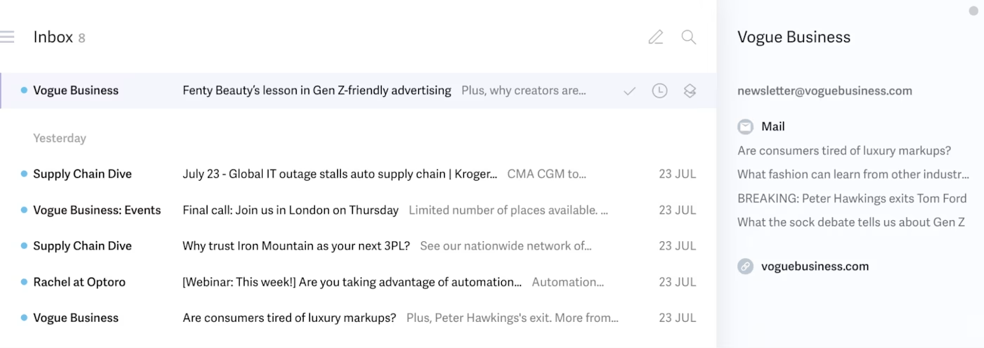Click the Mail envelope icon in sidebar
Viewport: 984px width, 348px height.
(x=745, y=127)
